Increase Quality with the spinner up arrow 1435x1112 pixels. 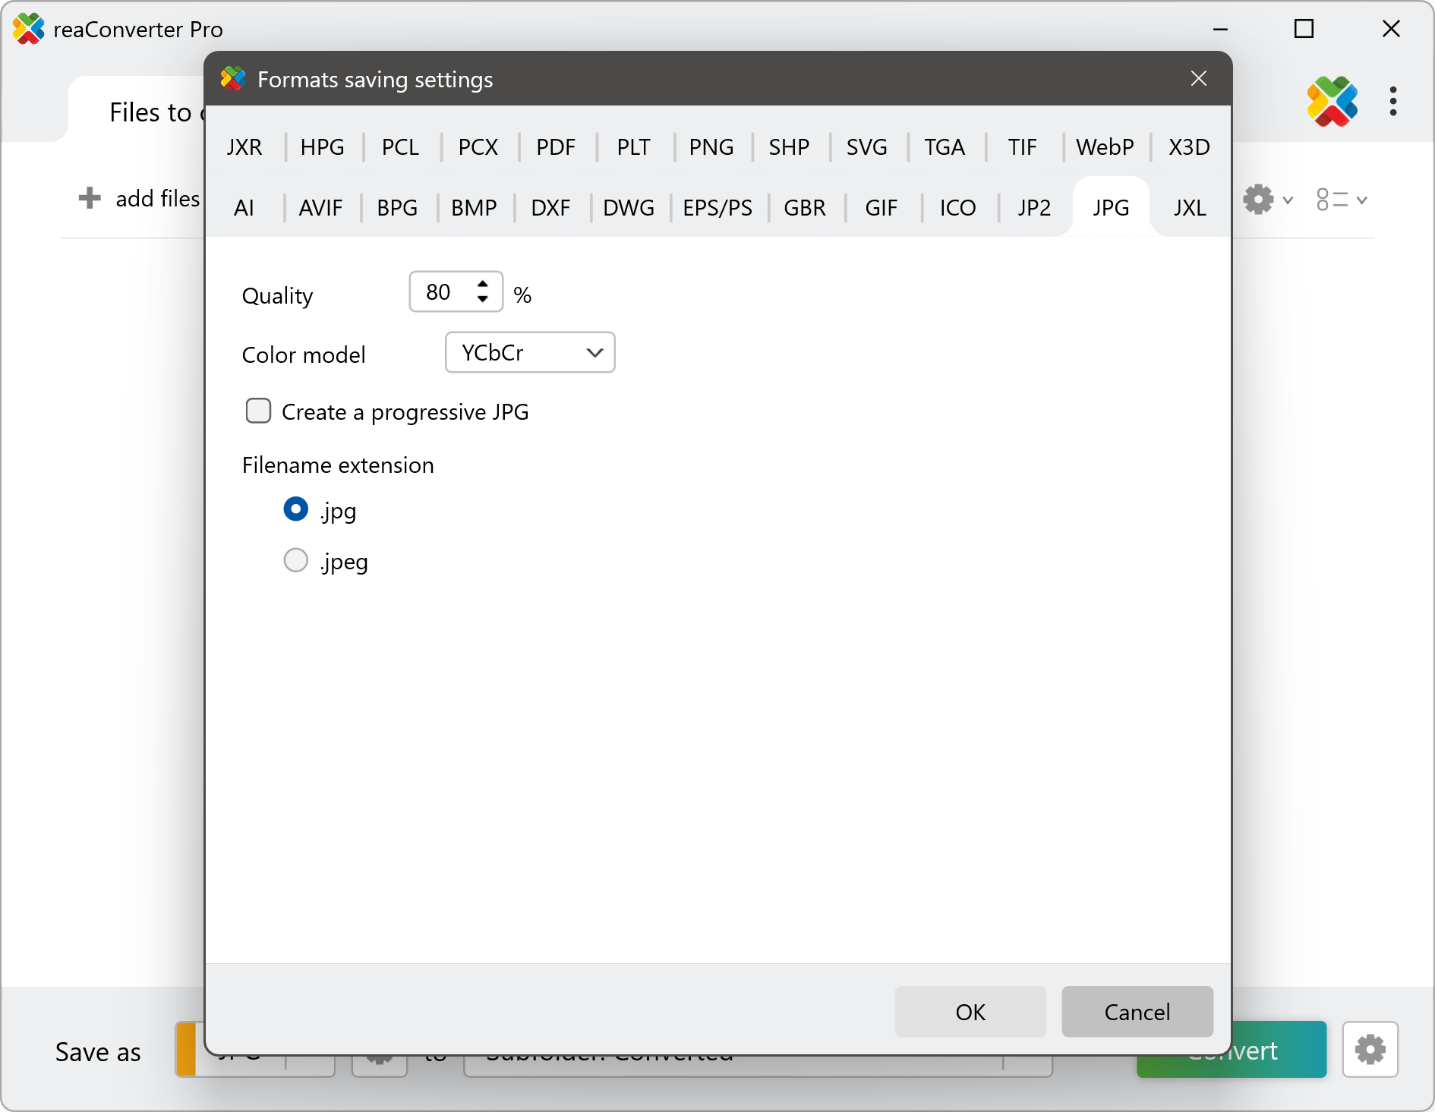coord(482,285)
